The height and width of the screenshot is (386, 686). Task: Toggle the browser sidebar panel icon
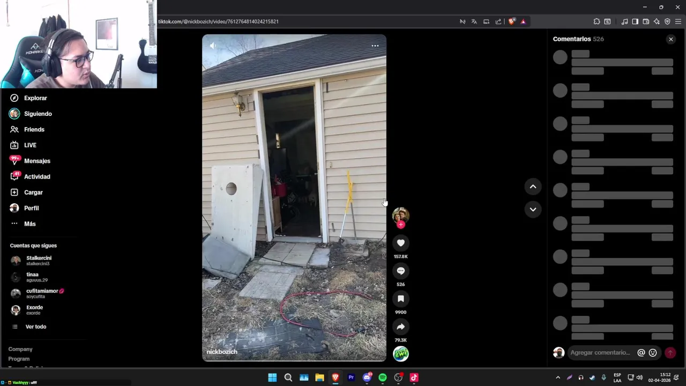pyautogui.click(x=635, y=21)
